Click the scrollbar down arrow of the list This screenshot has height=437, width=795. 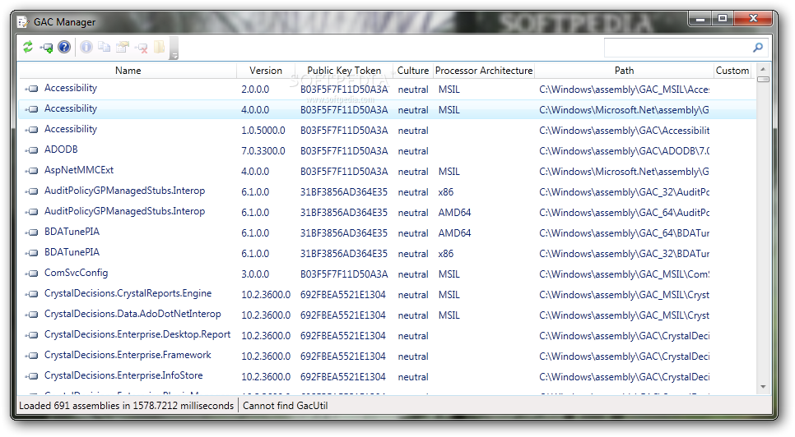(763, 387)
